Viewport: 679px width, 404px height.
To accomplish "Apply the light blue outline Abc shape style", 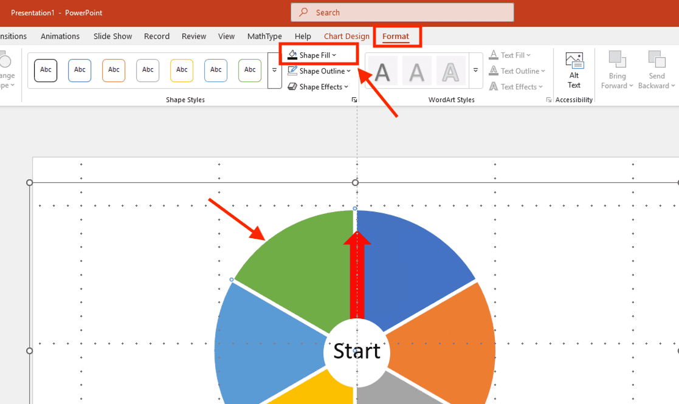I will tap(216, 70).
